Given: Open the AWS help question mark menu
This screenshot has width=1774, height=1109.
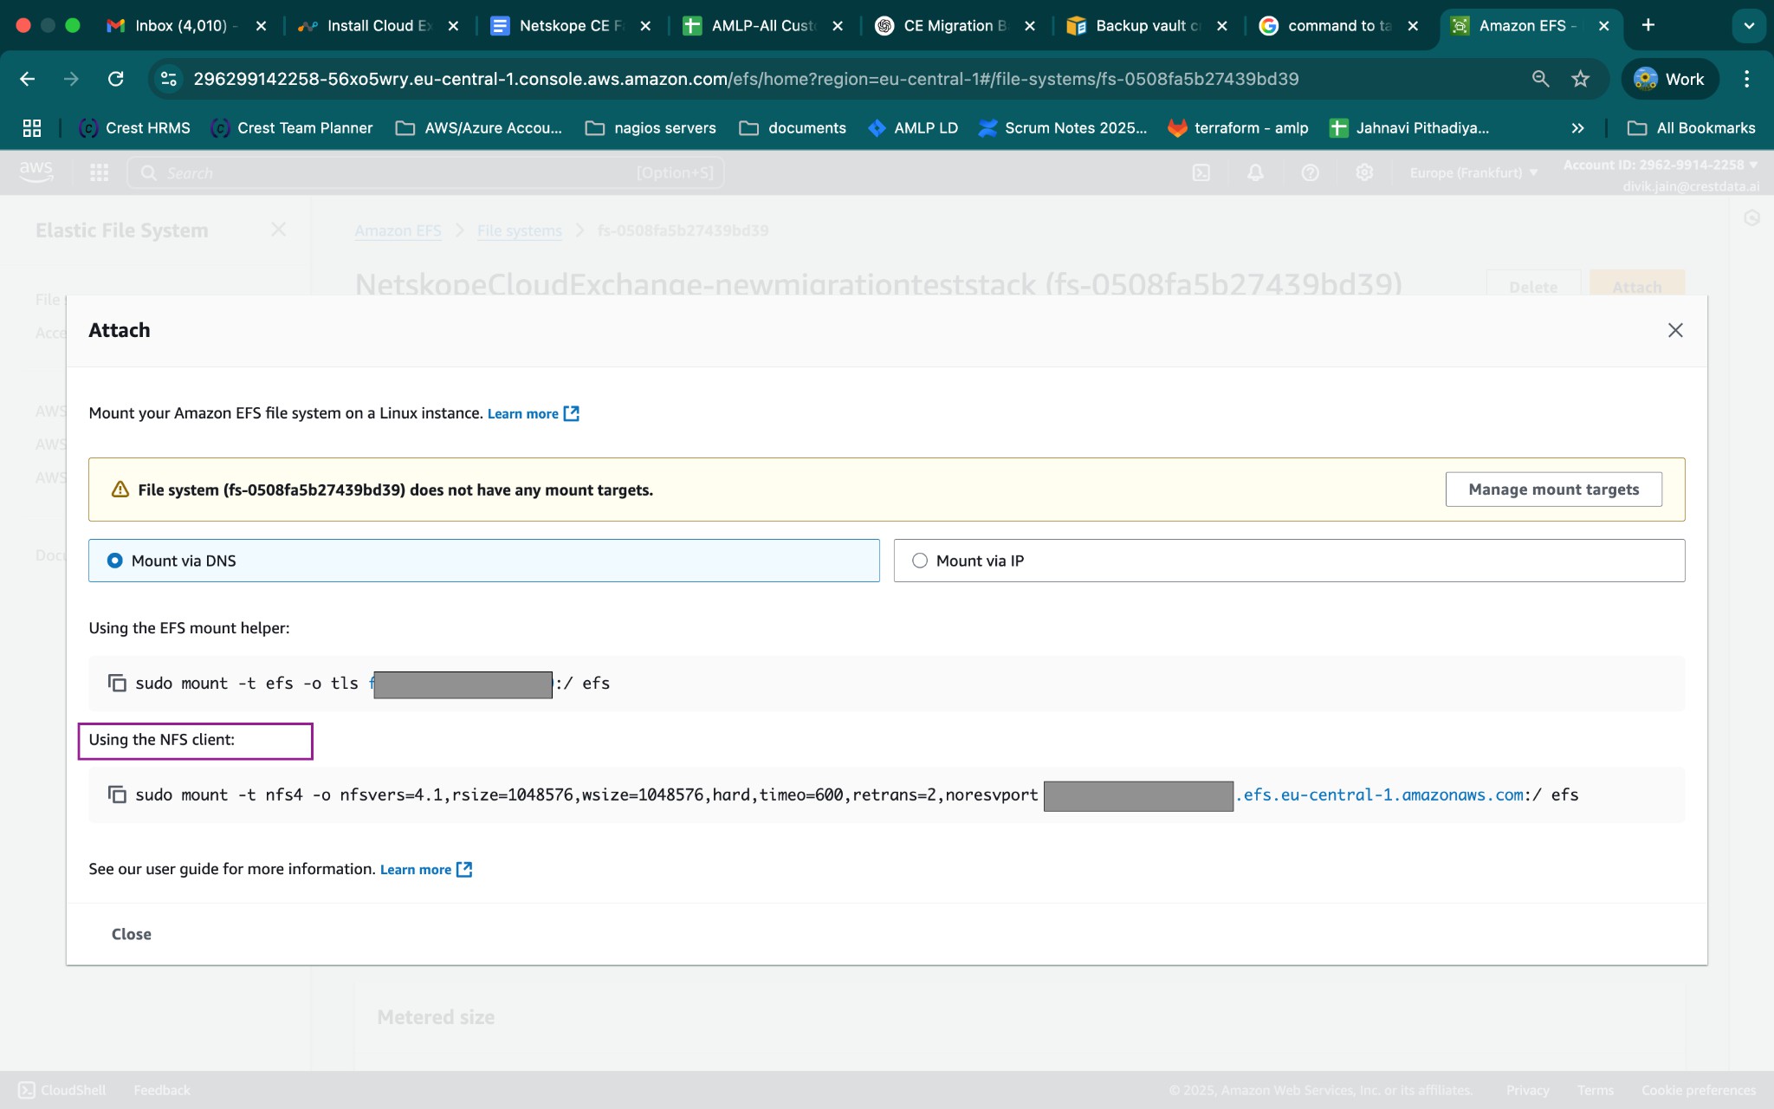Looking at the screenshot, I should click(1310, 172).
